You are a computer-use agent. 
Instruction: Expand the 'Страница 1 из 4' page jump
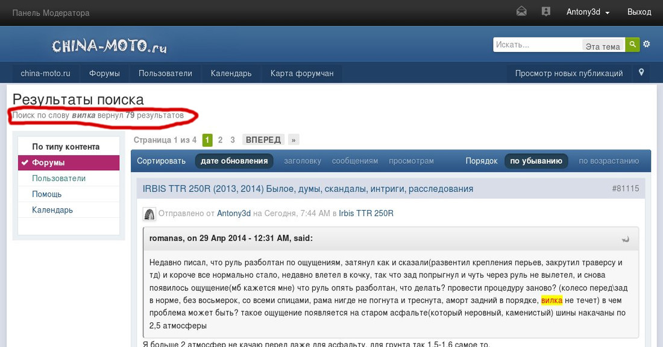165,140
